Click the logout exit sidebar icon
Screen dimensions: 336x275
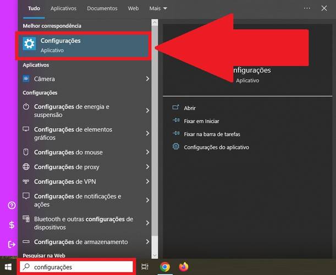pyautogui.click(x=12, y=244)
